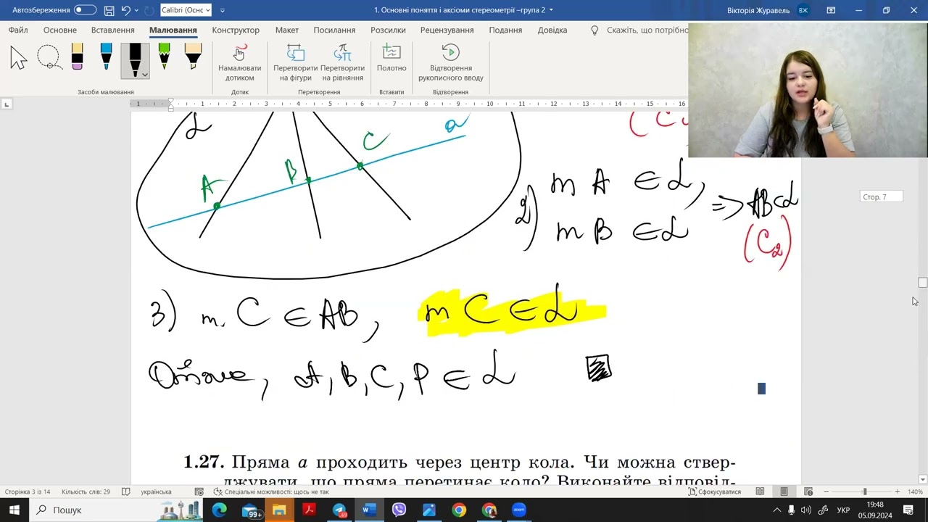Viewport: 928px width, 522px height.
Task: Click the vertical scrollbar down arrow
Action: (922, 479)
